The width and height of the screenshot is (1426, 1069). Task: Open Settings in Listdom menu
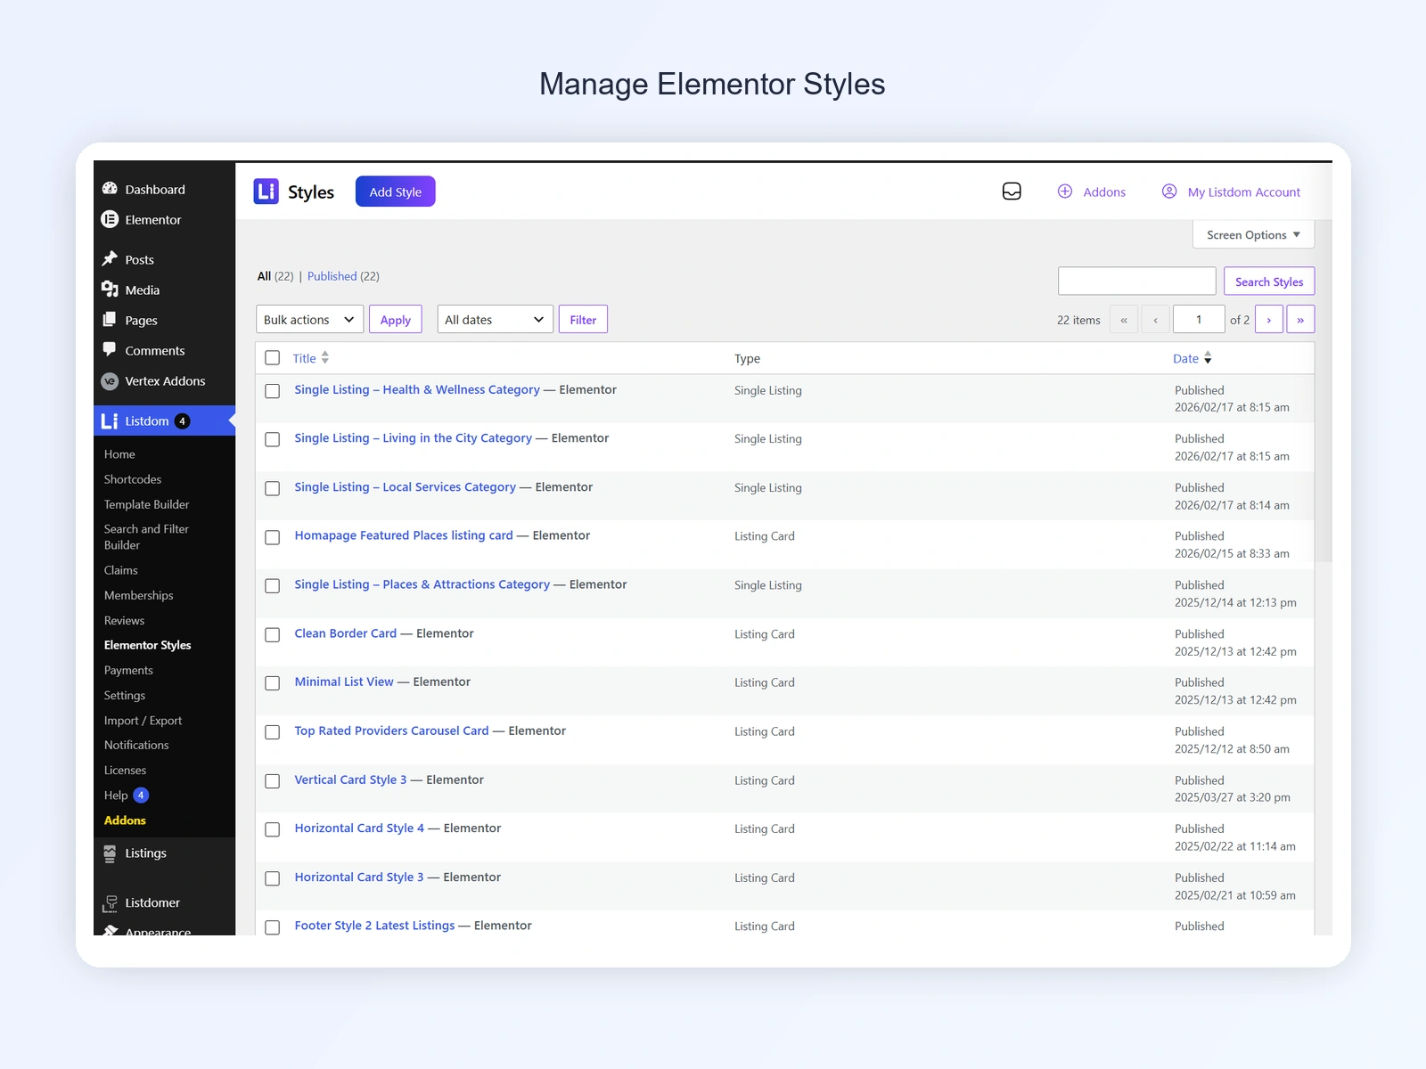tap(124, 696)
